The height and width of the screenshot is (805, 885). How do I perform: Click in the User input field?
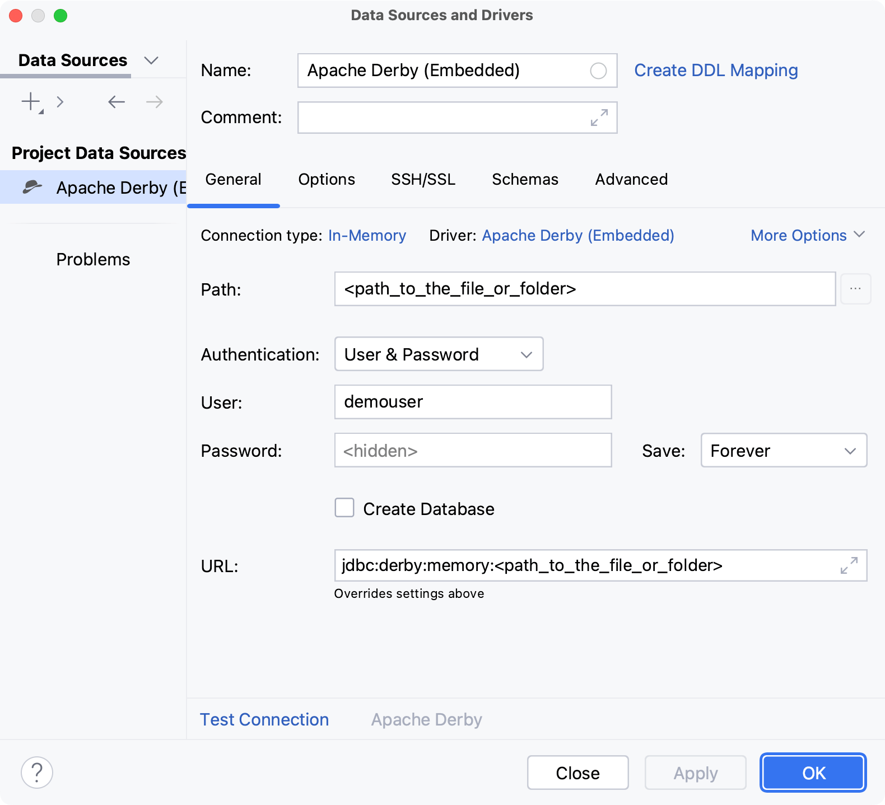(472, 402)
